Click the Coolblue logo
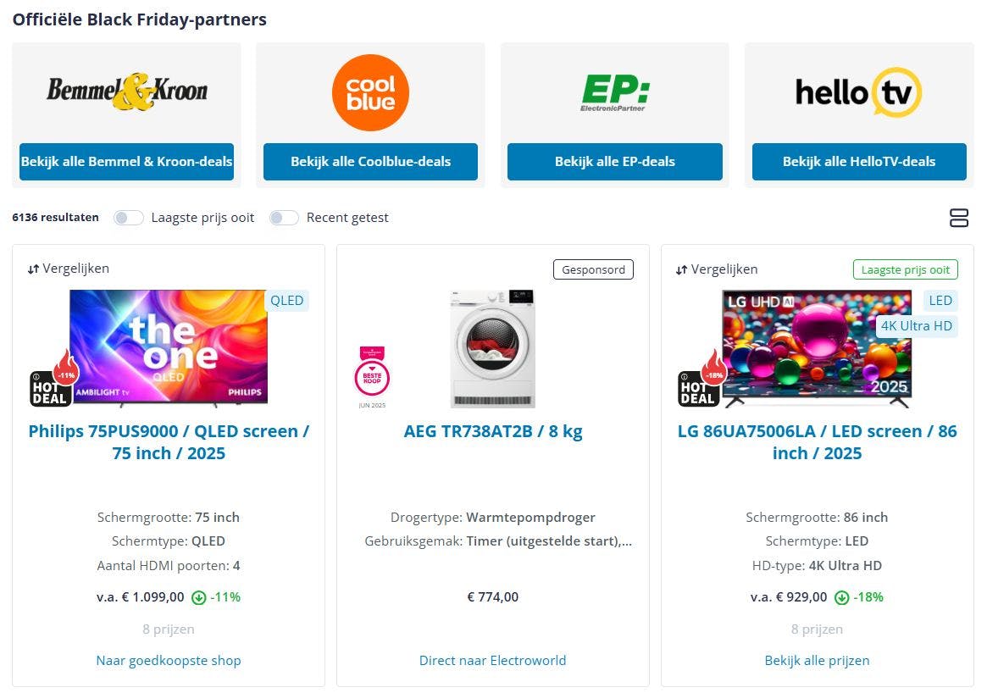987x693 pixels. 370,92
